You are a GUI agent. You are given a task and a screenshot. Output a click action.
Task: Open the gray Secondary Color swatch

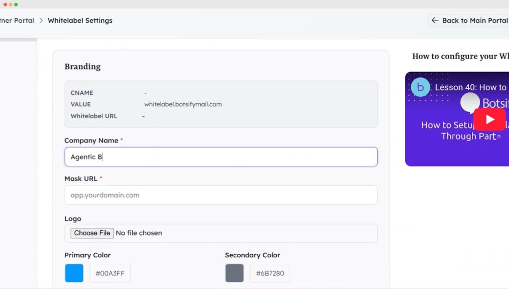tap(235, 273)
